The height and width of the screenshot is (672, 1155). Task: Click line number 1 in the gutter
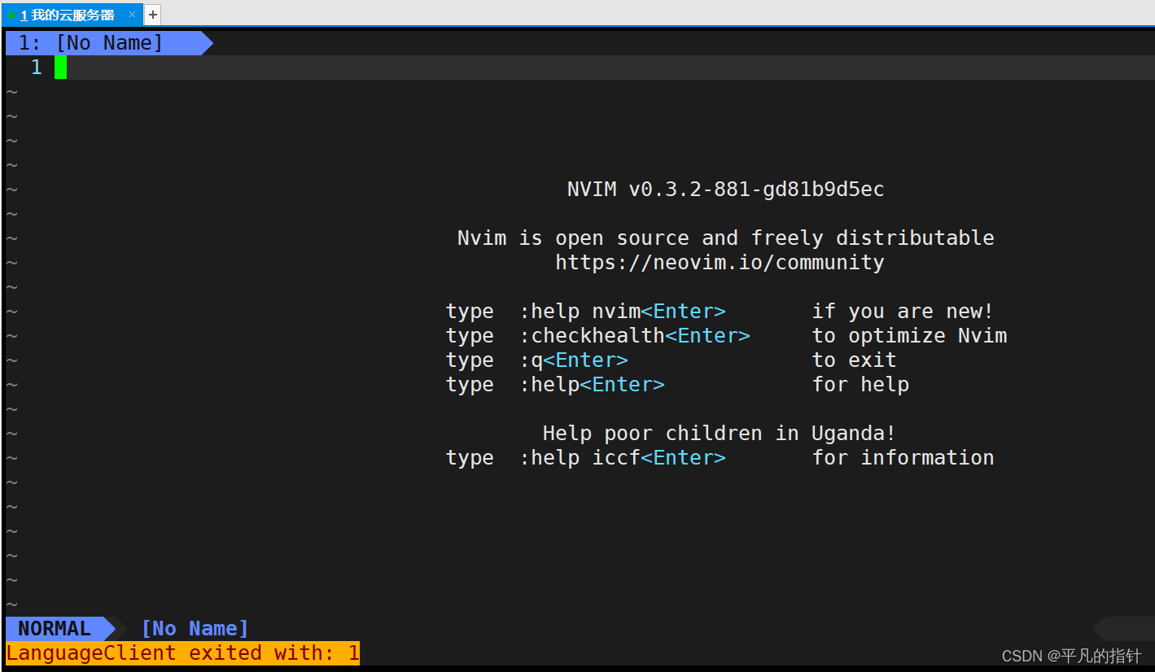(37, 68)
